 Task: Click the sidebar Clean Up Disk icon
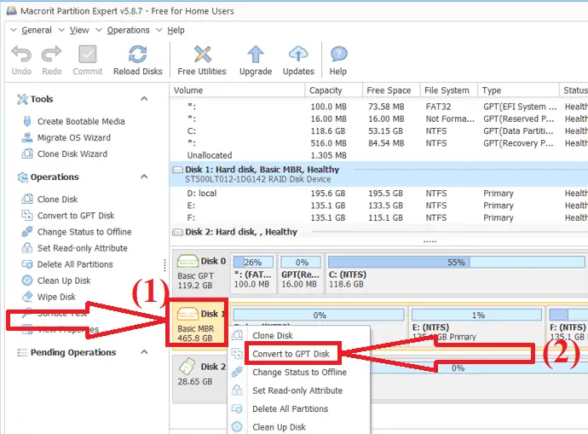coord(27,281)
